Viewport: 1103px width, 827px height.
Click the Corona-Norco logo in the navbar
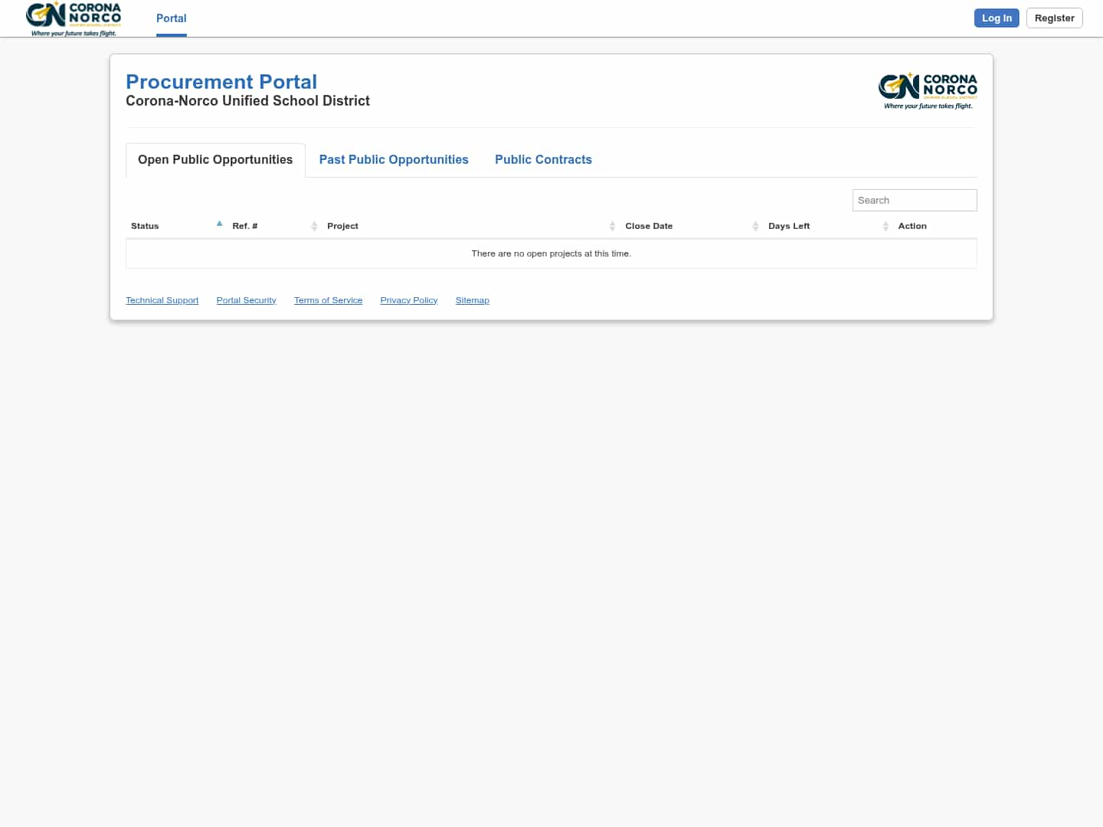coord(73,18)
